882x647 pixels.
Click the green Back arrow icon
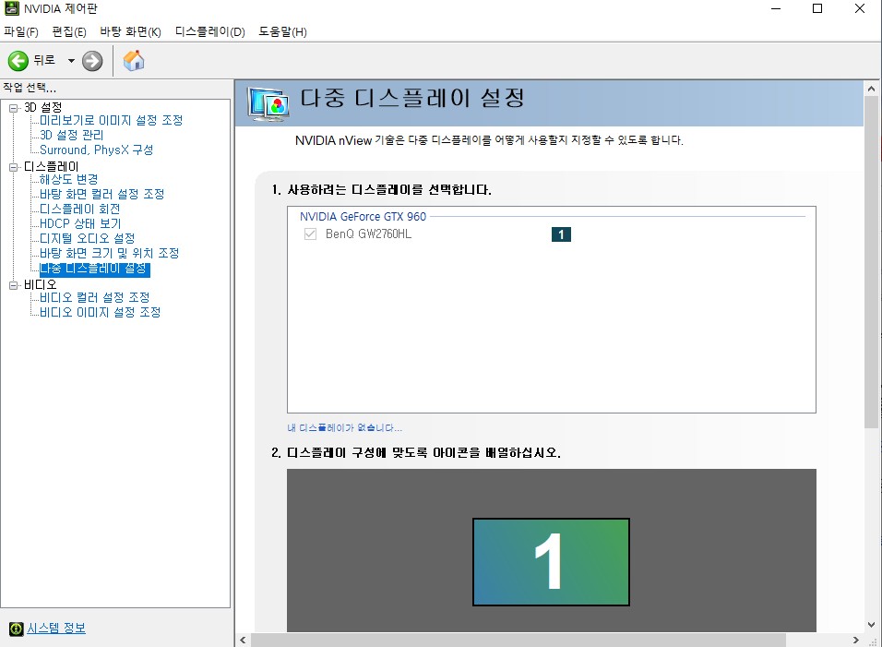tap(18, 61)
